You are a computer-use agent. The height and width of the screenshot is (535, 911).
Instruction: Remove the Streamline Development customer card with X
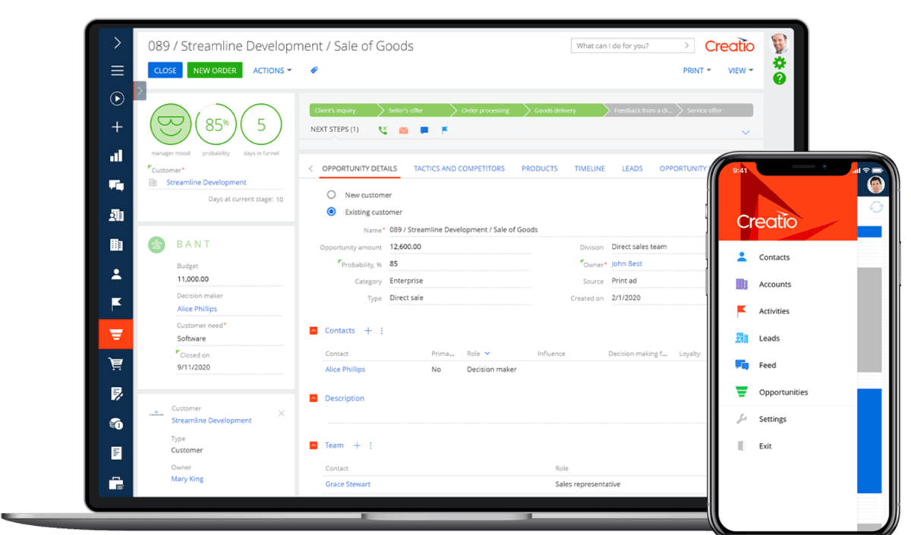click(x=282, y=414)
